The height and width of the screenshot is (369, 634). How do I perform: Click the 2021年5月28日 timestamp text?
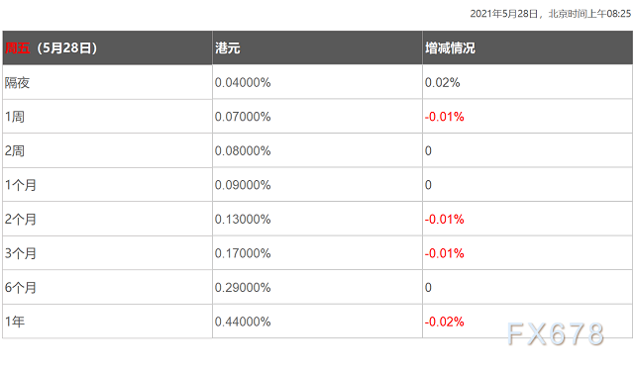coord(504,14)
